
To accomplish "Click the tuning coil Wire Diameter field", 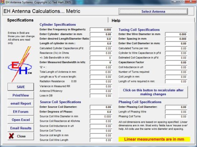I will tap(176, 34).
